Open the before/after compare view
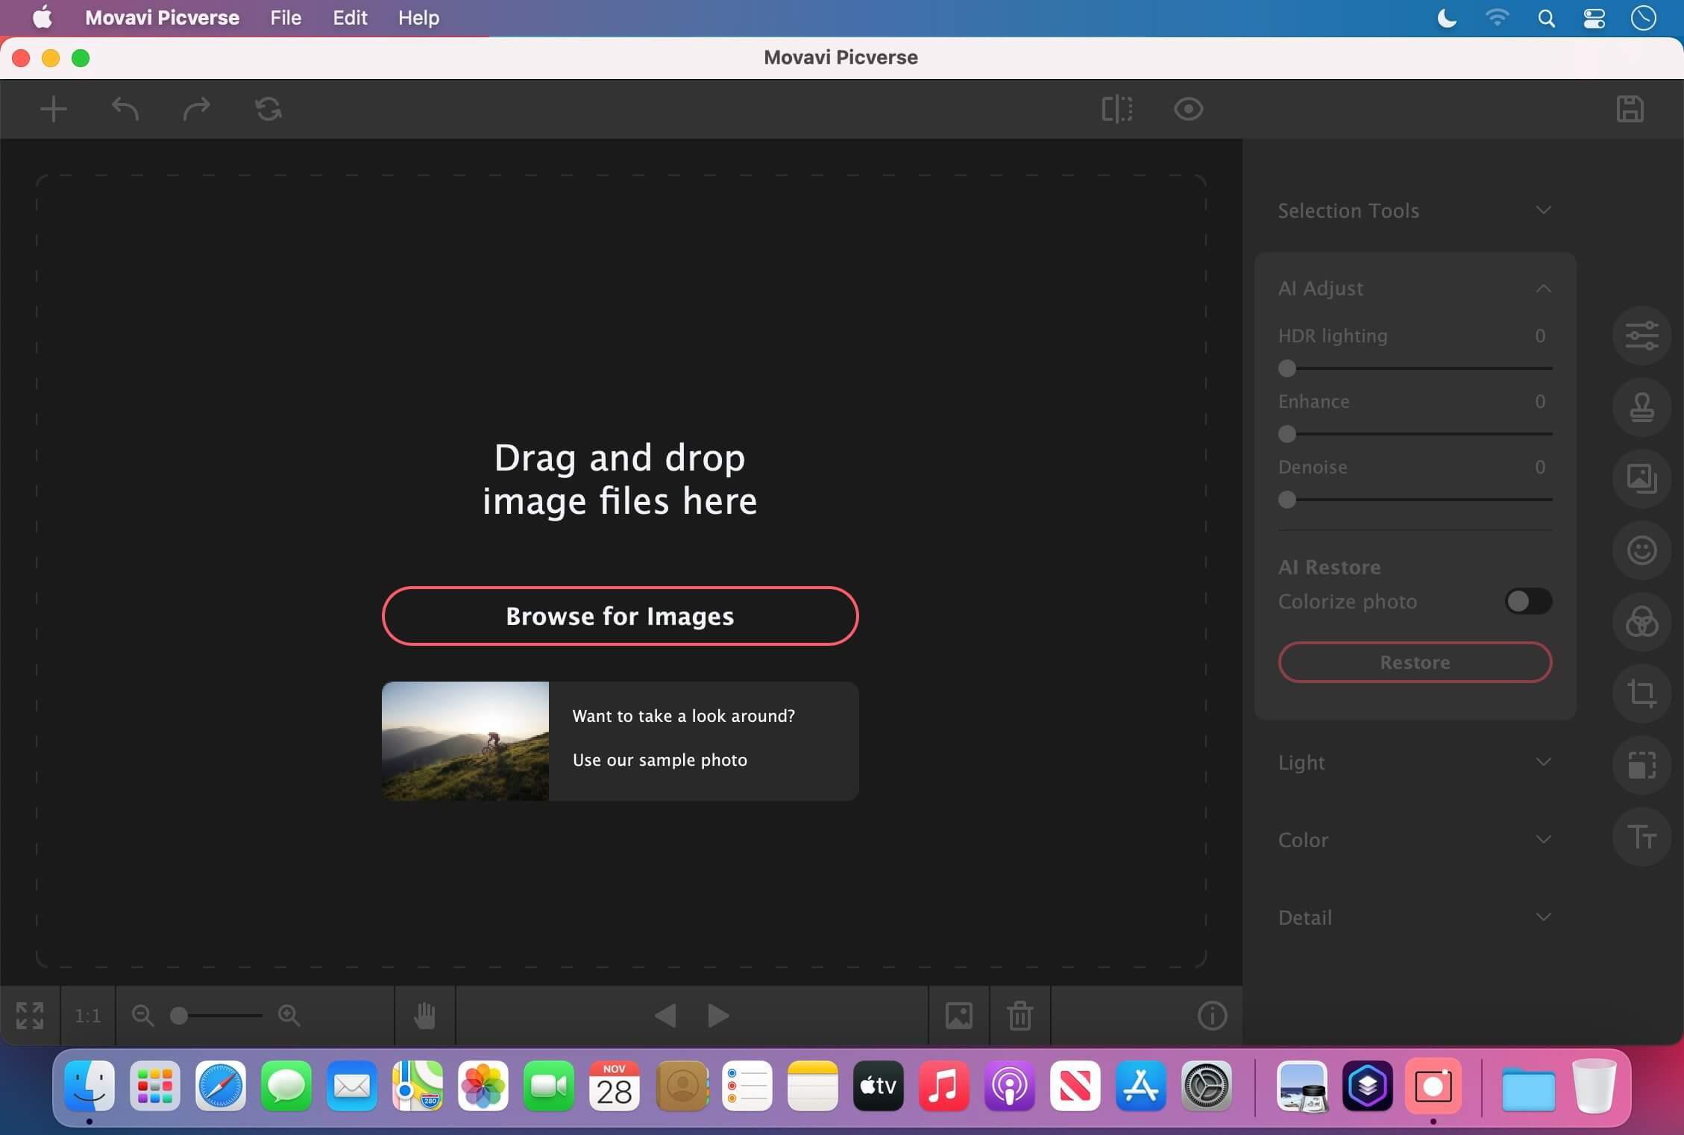The height and width of the screenshot is (1135, 1684). click(1116, 109)
